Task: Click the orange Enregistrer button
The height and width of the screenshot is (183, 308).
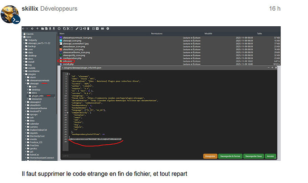Action: coord(210,156)
